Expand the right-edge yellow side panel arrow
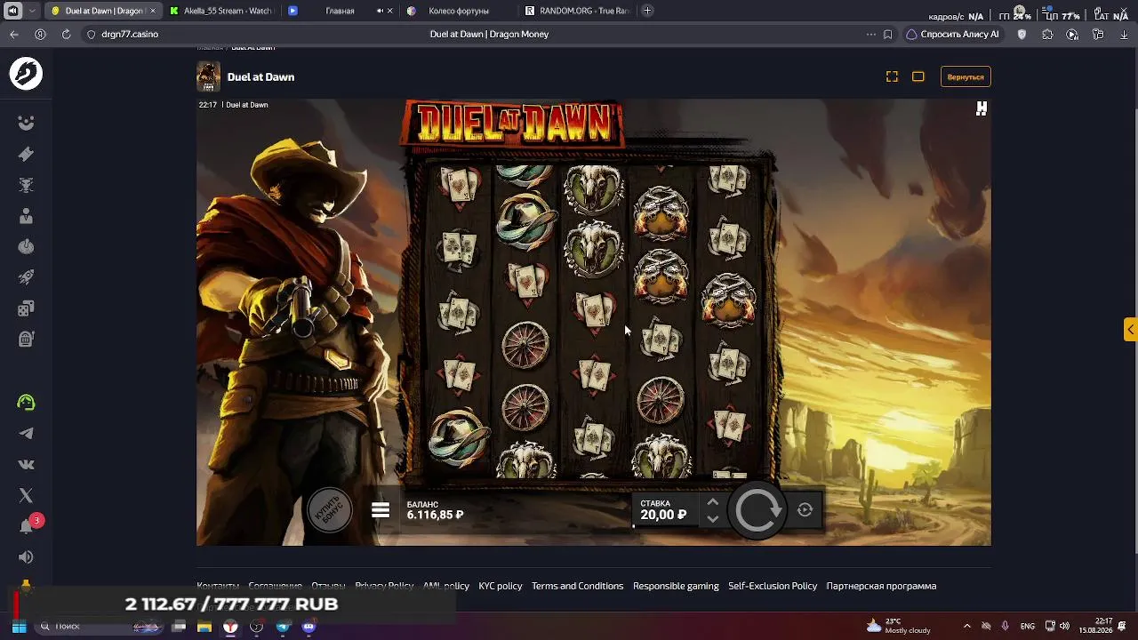This screenshot has width=1138, height=640. (1130, 330)
